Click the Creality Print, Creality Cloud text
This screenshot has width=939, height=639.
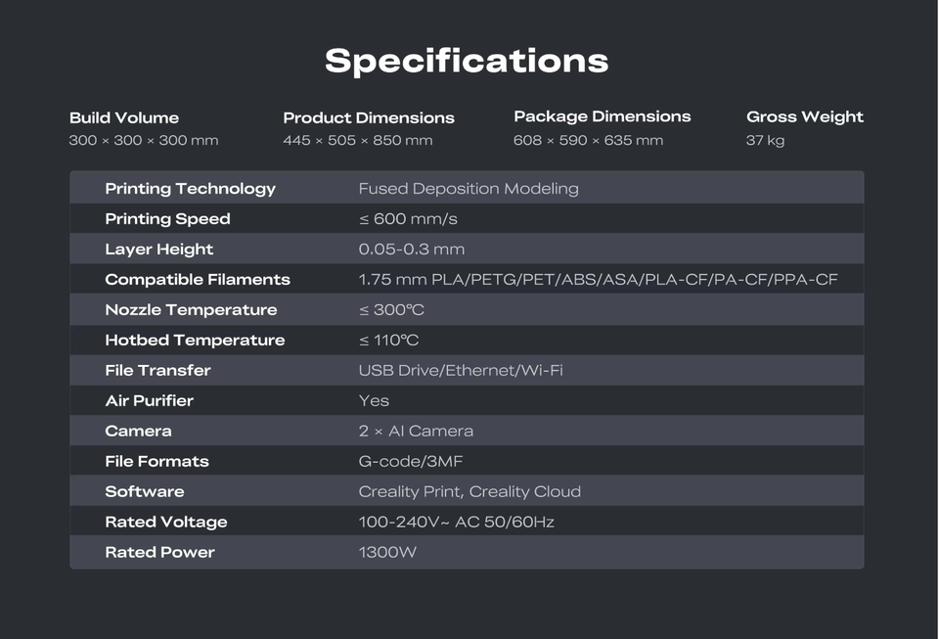(x=469, y=491)
